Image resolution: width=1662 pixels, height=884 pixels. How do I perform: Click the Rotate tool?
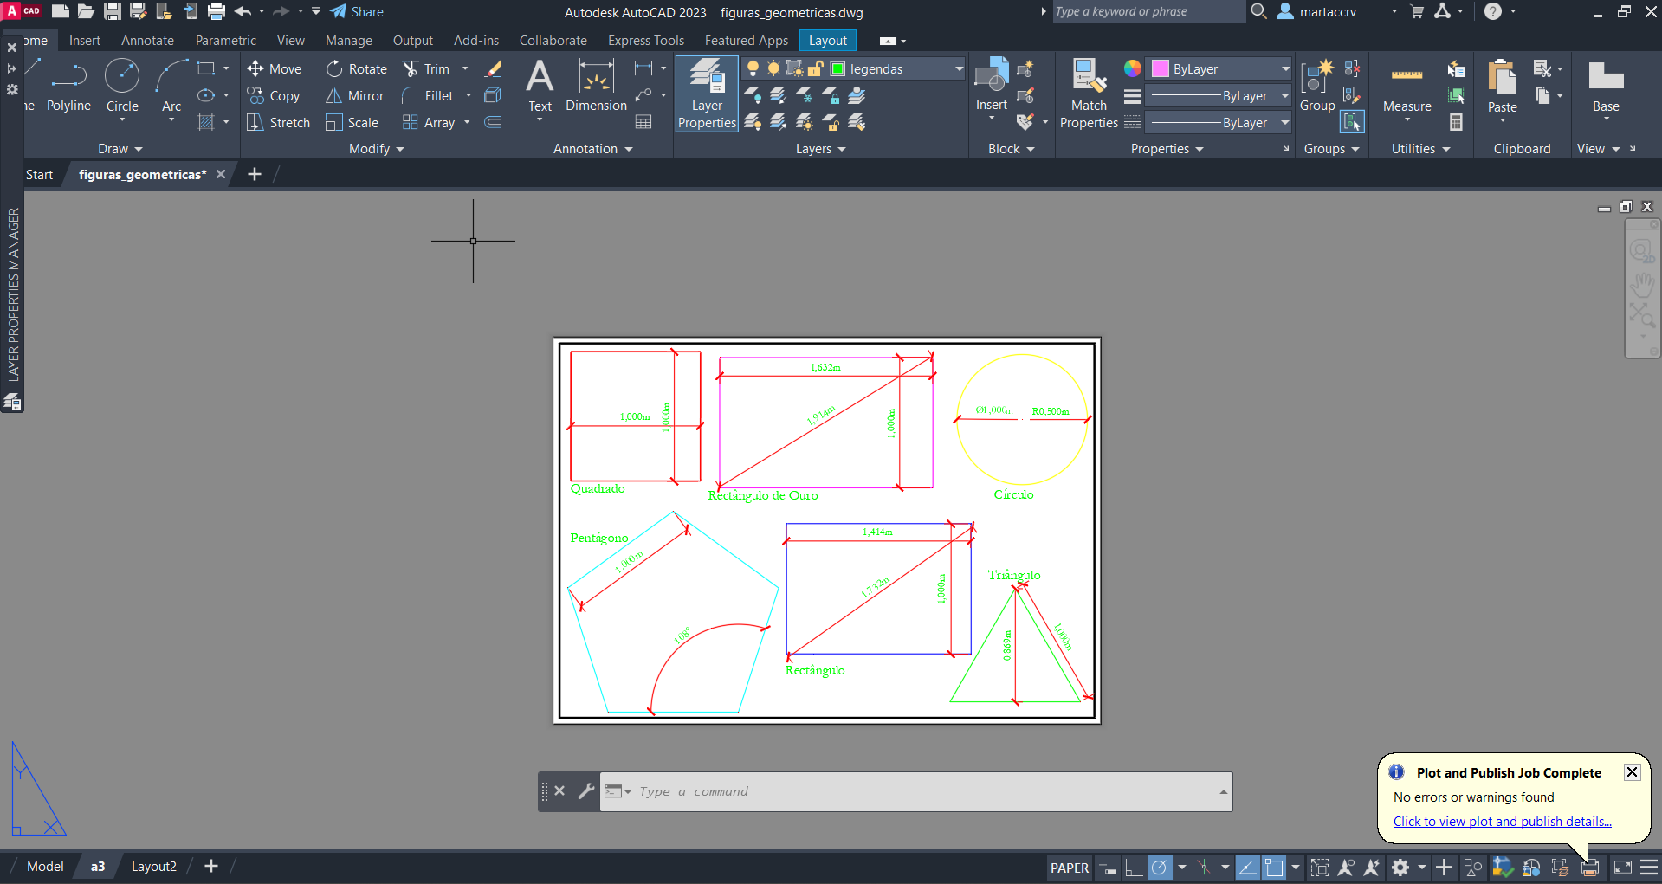(357, 69)
